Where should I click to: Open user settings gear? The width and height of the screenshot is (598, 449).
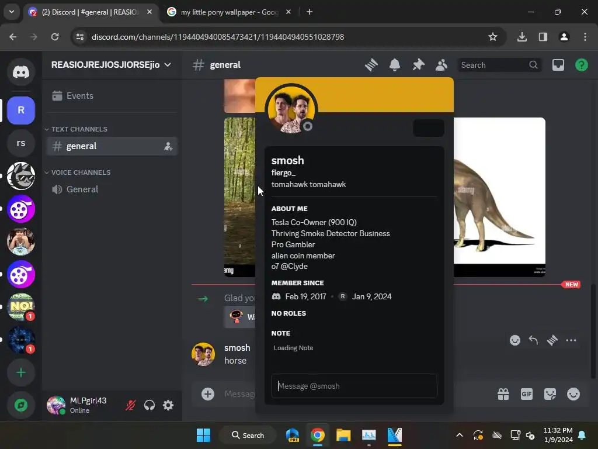click(x=168, y=405)
